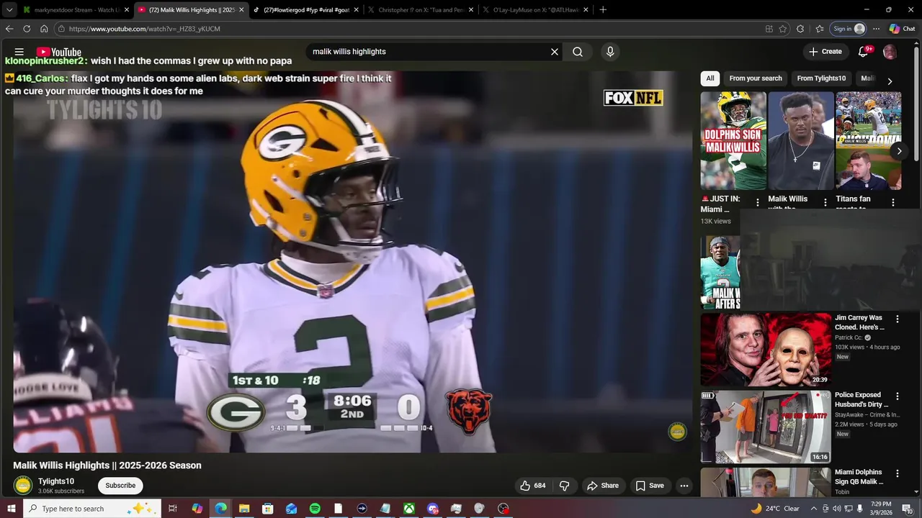Switch to O'Lay-LayMuse on X tab
Screen dimensions: 922x518
pyautogui.click(x=535, y=10)
